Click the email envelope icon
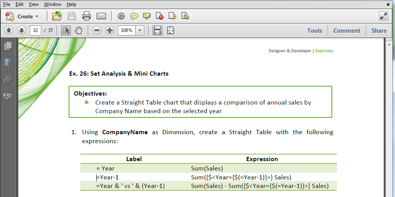This screenshot has width=395, height=197. coord(101,16)
